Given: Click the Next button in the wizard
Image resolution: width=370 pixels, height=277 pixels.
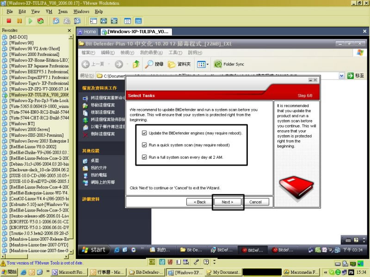Looking at the screenshot, I should (228, 202).
